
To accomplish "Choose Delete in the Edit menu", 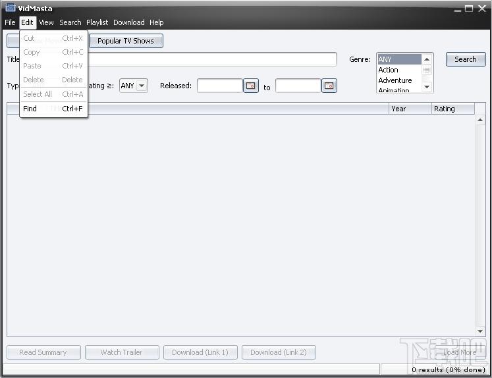I will click(x=53, y=80).
